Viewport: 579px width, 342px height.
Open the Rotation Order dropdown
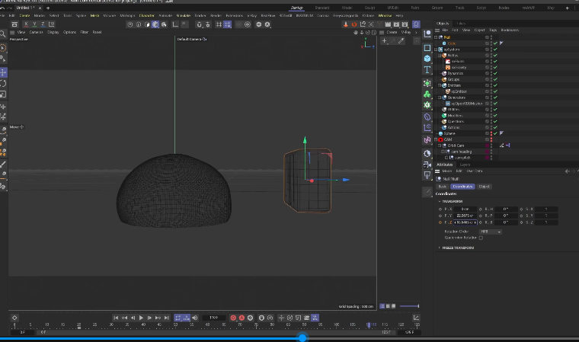pyautogui.click(x=490, y=231)
